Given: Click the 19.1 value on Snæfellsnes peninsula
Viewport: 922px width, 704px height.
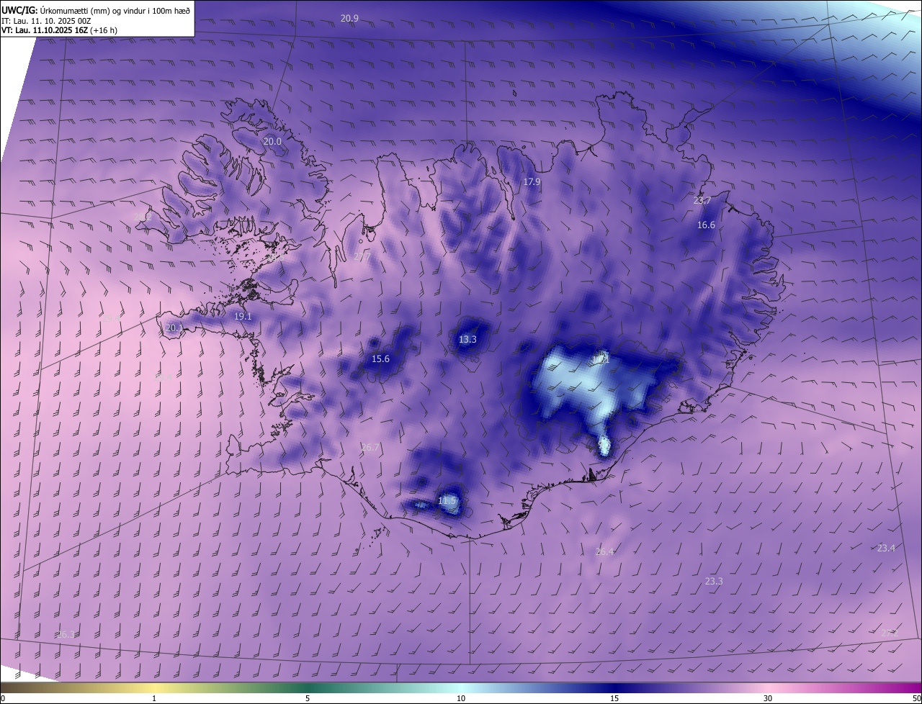Looking at the screenshot, I should [x=243, y=317].
